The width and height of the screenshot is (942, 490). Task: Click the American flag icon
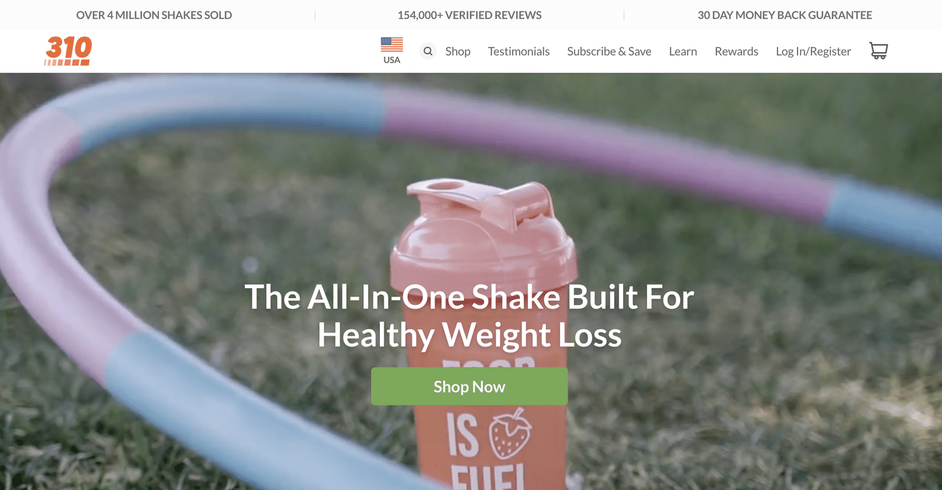click(x=392, y=45)
